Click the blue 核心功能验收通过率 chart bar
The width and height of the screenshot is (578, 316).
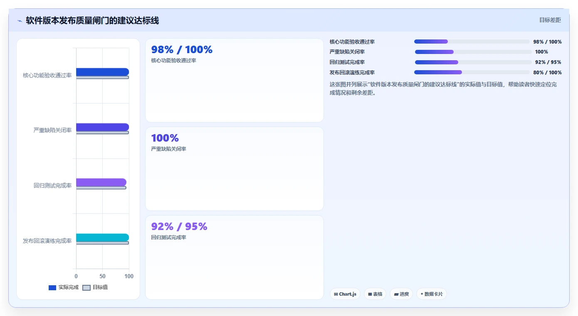pyautogui.click(x=102, y=72)
